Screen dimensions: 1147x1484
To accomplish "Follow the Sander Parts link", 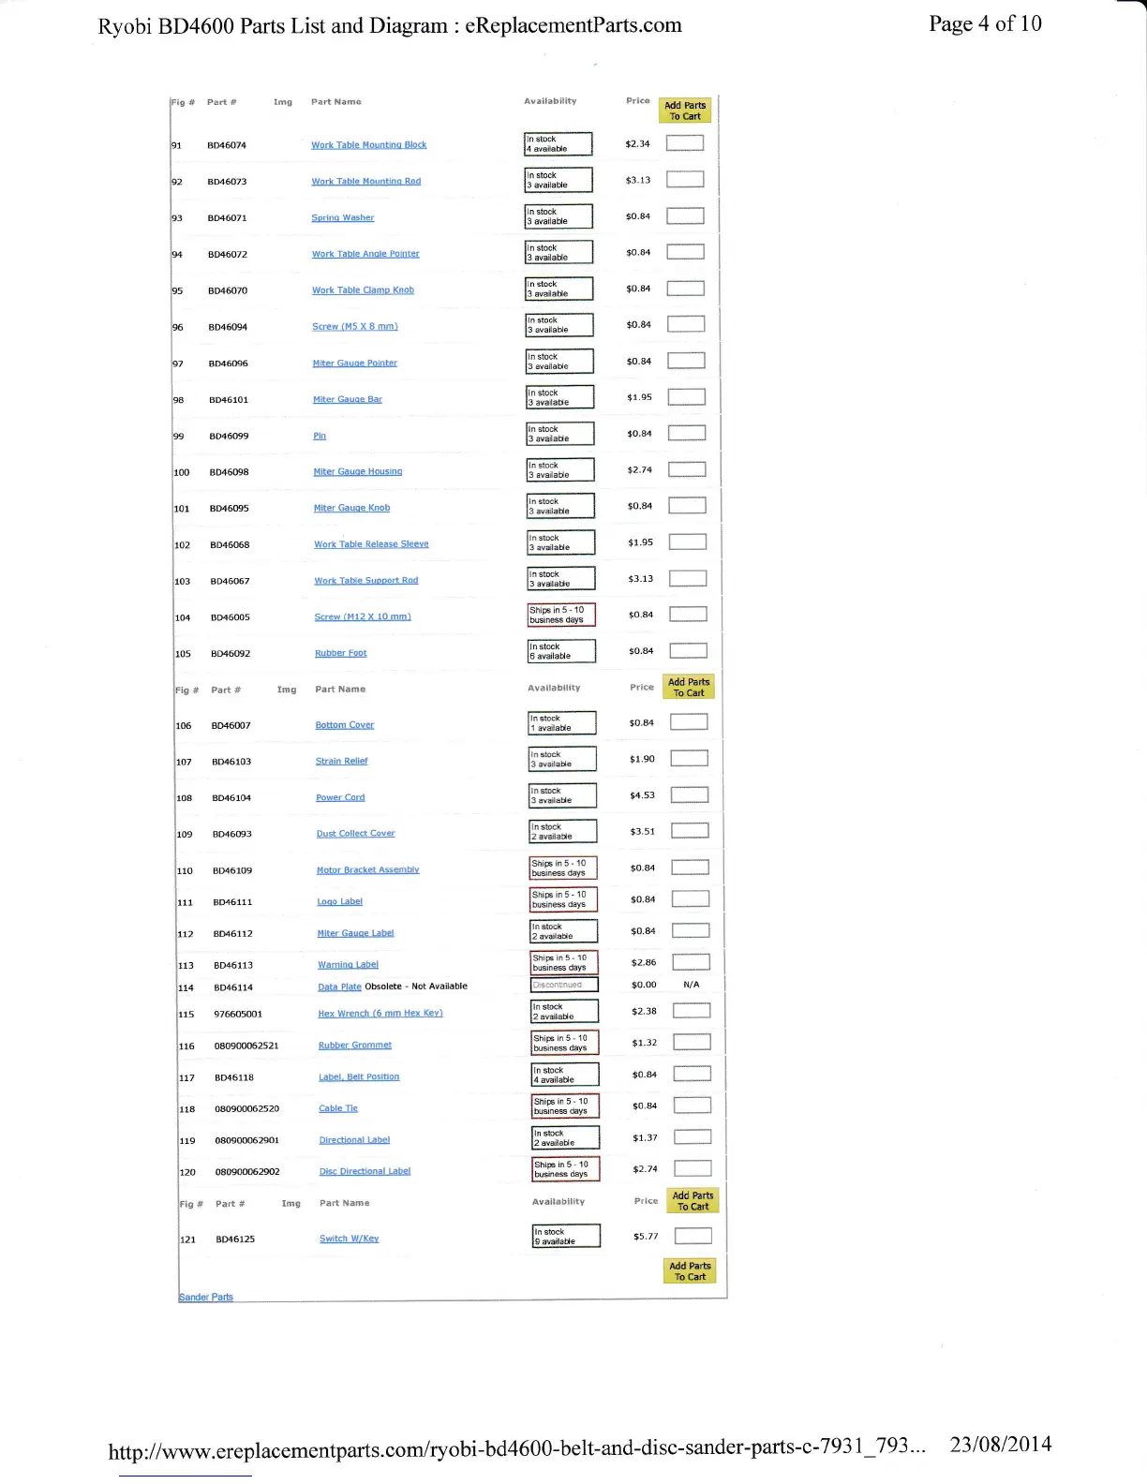I will click(x=205, y=1298).
